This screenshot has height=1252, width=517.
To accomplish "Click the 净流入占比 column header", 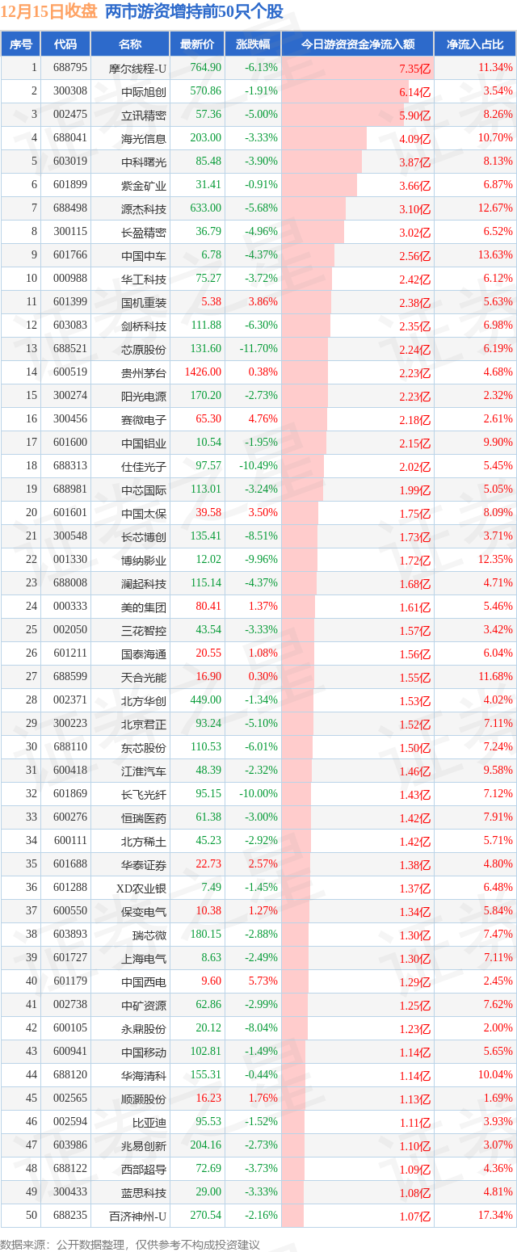I will point(475,44).
